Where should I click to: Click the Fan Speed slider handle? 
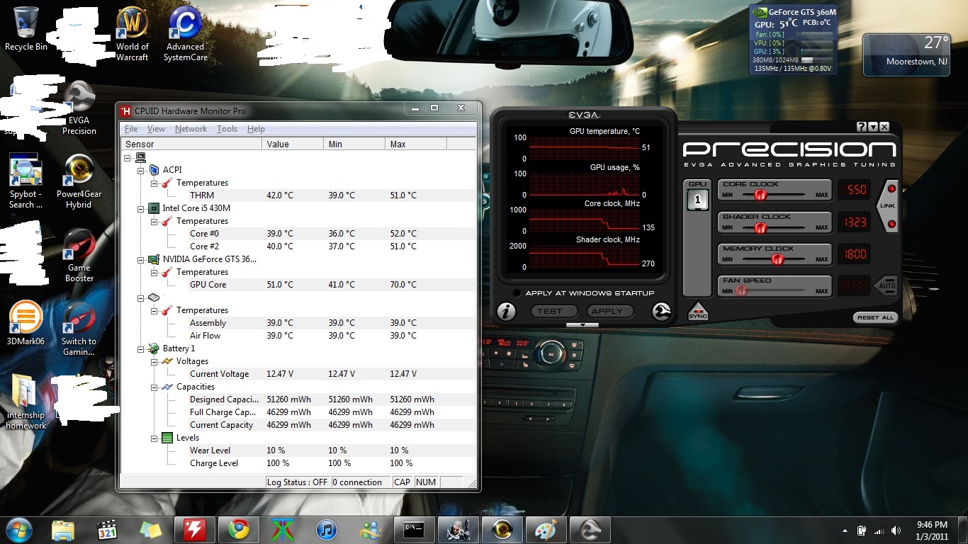point(741,290)
